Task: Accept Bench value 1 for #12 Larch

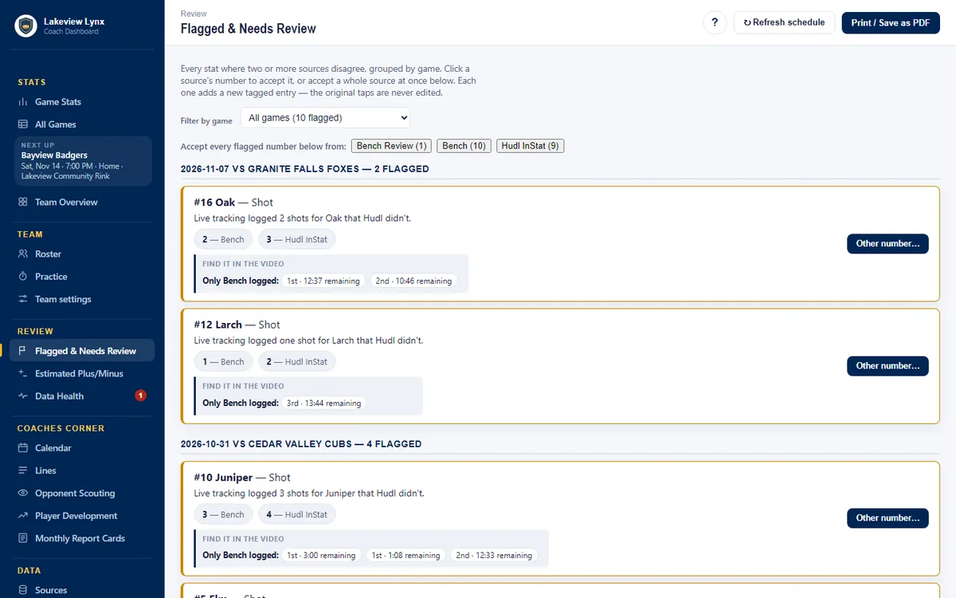Action: 224,362
